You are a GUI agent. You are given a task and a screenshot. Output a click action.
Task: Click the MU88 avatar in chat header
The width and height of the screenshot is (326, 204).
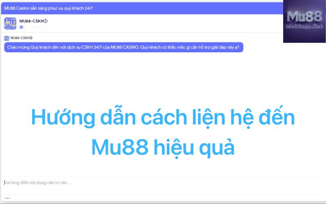point(10,24)
